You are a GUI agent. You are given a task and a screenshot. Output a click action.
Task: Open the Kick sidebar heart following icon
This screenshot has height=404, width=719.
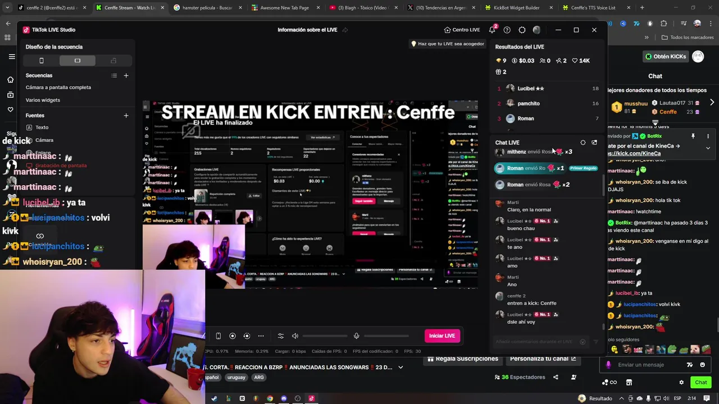10,109
